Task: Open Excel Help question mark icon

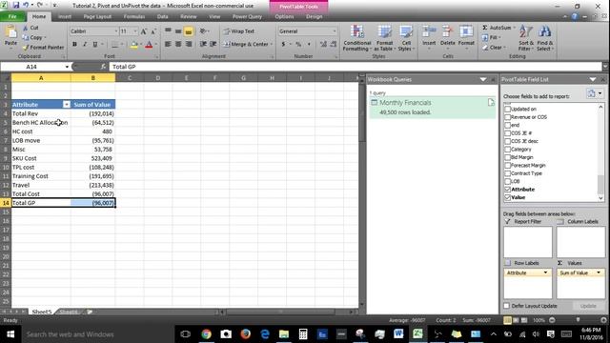Action: [x=574, y=17]
